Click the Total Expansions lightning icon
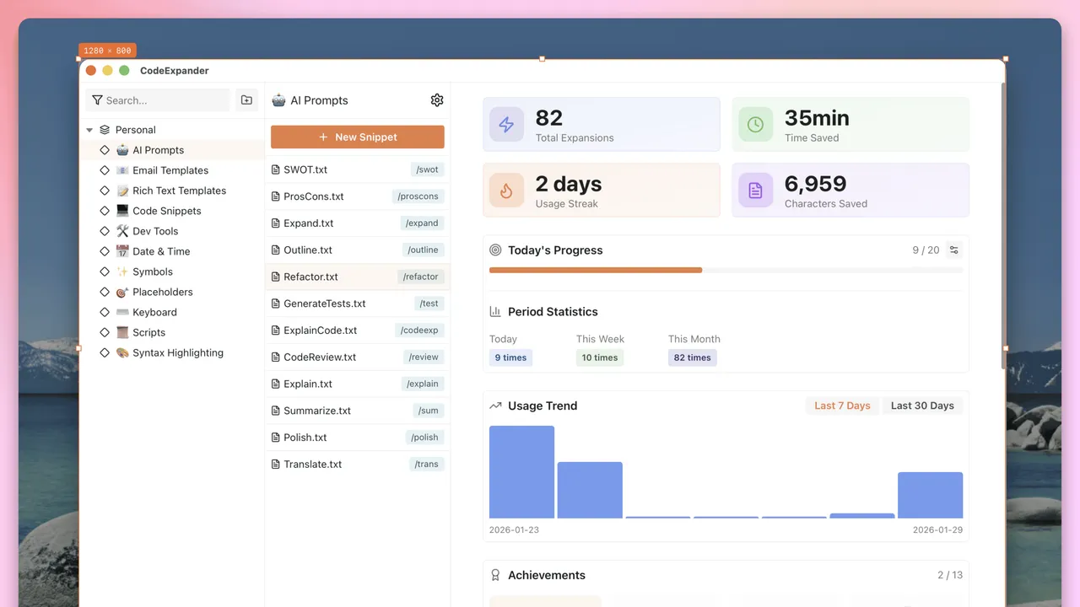The width and height of the screenshot is (1080, 607). click(x=506, y=125)
